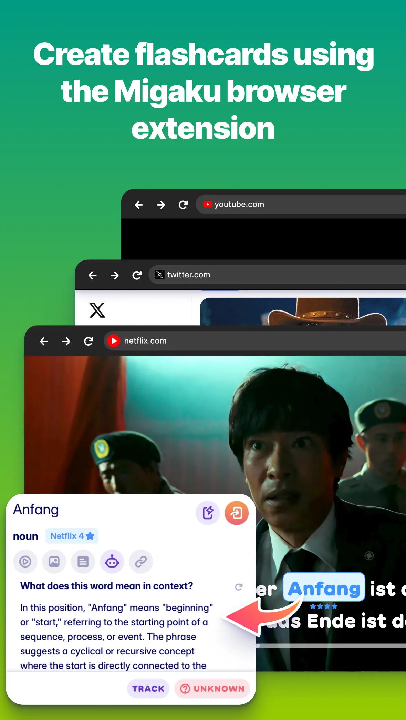Go back in the twitter.com window

click(93, 275)
